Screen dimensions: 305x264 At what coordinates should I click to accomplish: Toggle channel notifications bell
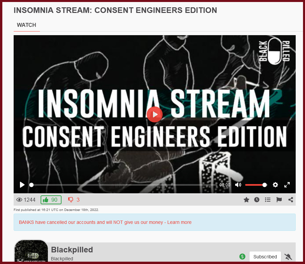coord(288,257)
